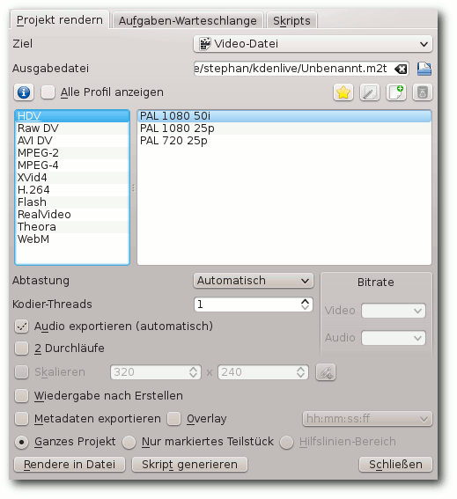The height and width of the screenshot is (499, 457).
Task: Select Raw DV format
Action: pyautogui.click(x=72, y=128)
